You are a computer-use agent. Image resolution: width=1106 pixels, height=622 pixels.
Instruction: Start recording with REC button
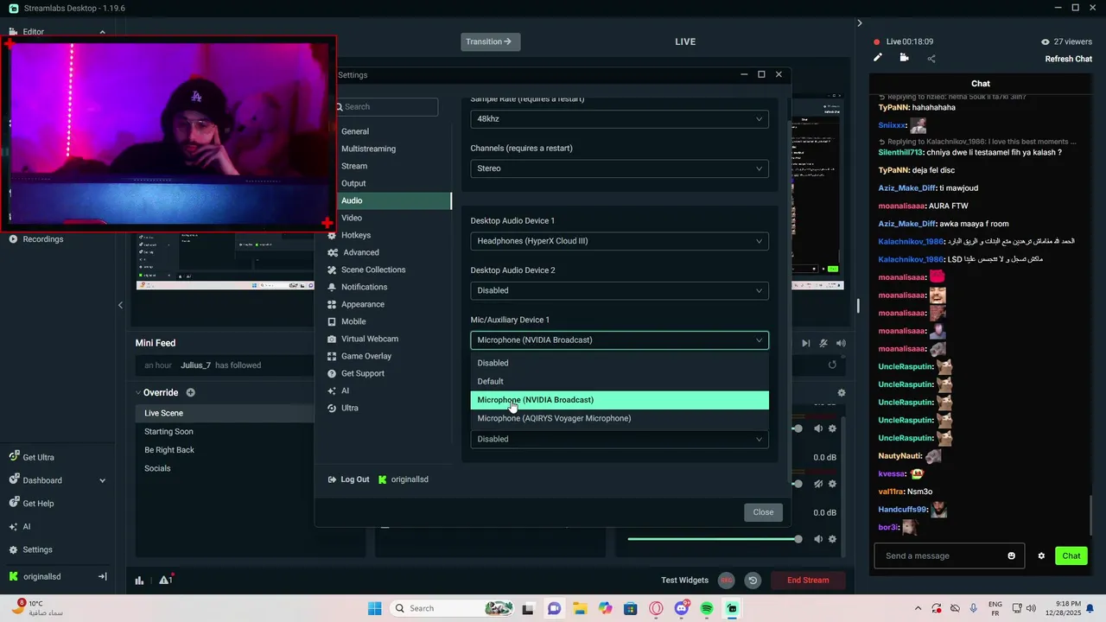(x=727, y=581)
